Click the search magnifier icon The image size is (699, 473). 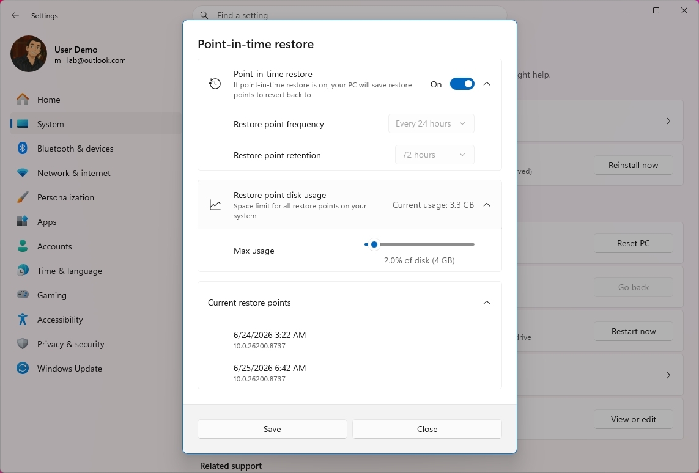[204, 15]
